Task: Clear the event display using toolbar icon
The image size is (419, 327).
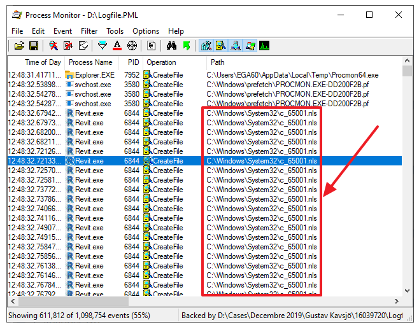Action: [x=83, y=46]
